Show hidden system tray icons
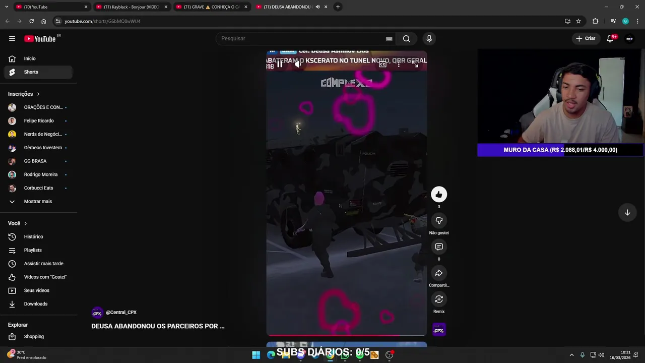 tap(571, 355)
